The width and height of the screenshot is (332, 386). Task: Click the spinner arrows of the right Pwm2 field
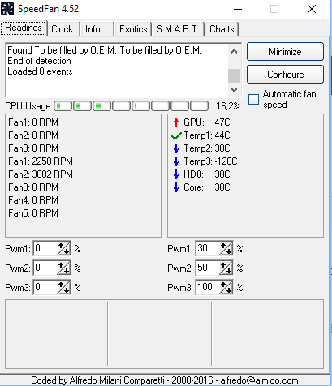[226, 268]
